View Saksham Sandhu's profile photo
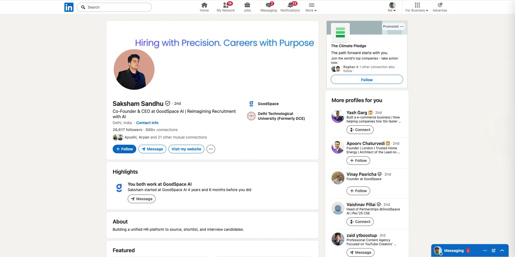515x257 pixels. pos(134,69)
